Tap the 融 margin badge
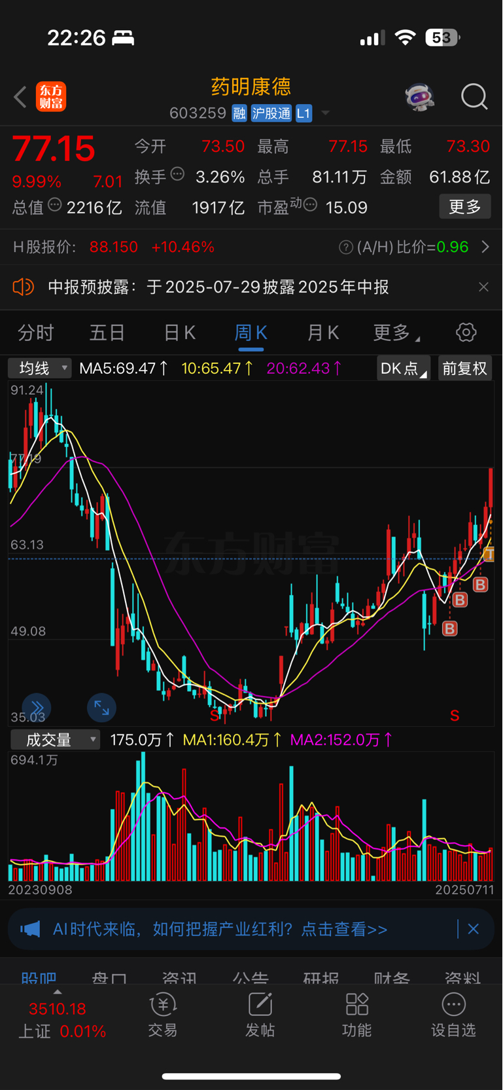The height and width of the screenshot is (1090, 503). [239, 113]
